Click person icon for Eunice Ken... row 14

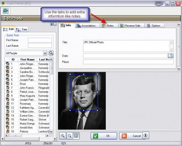click(8, 116)
